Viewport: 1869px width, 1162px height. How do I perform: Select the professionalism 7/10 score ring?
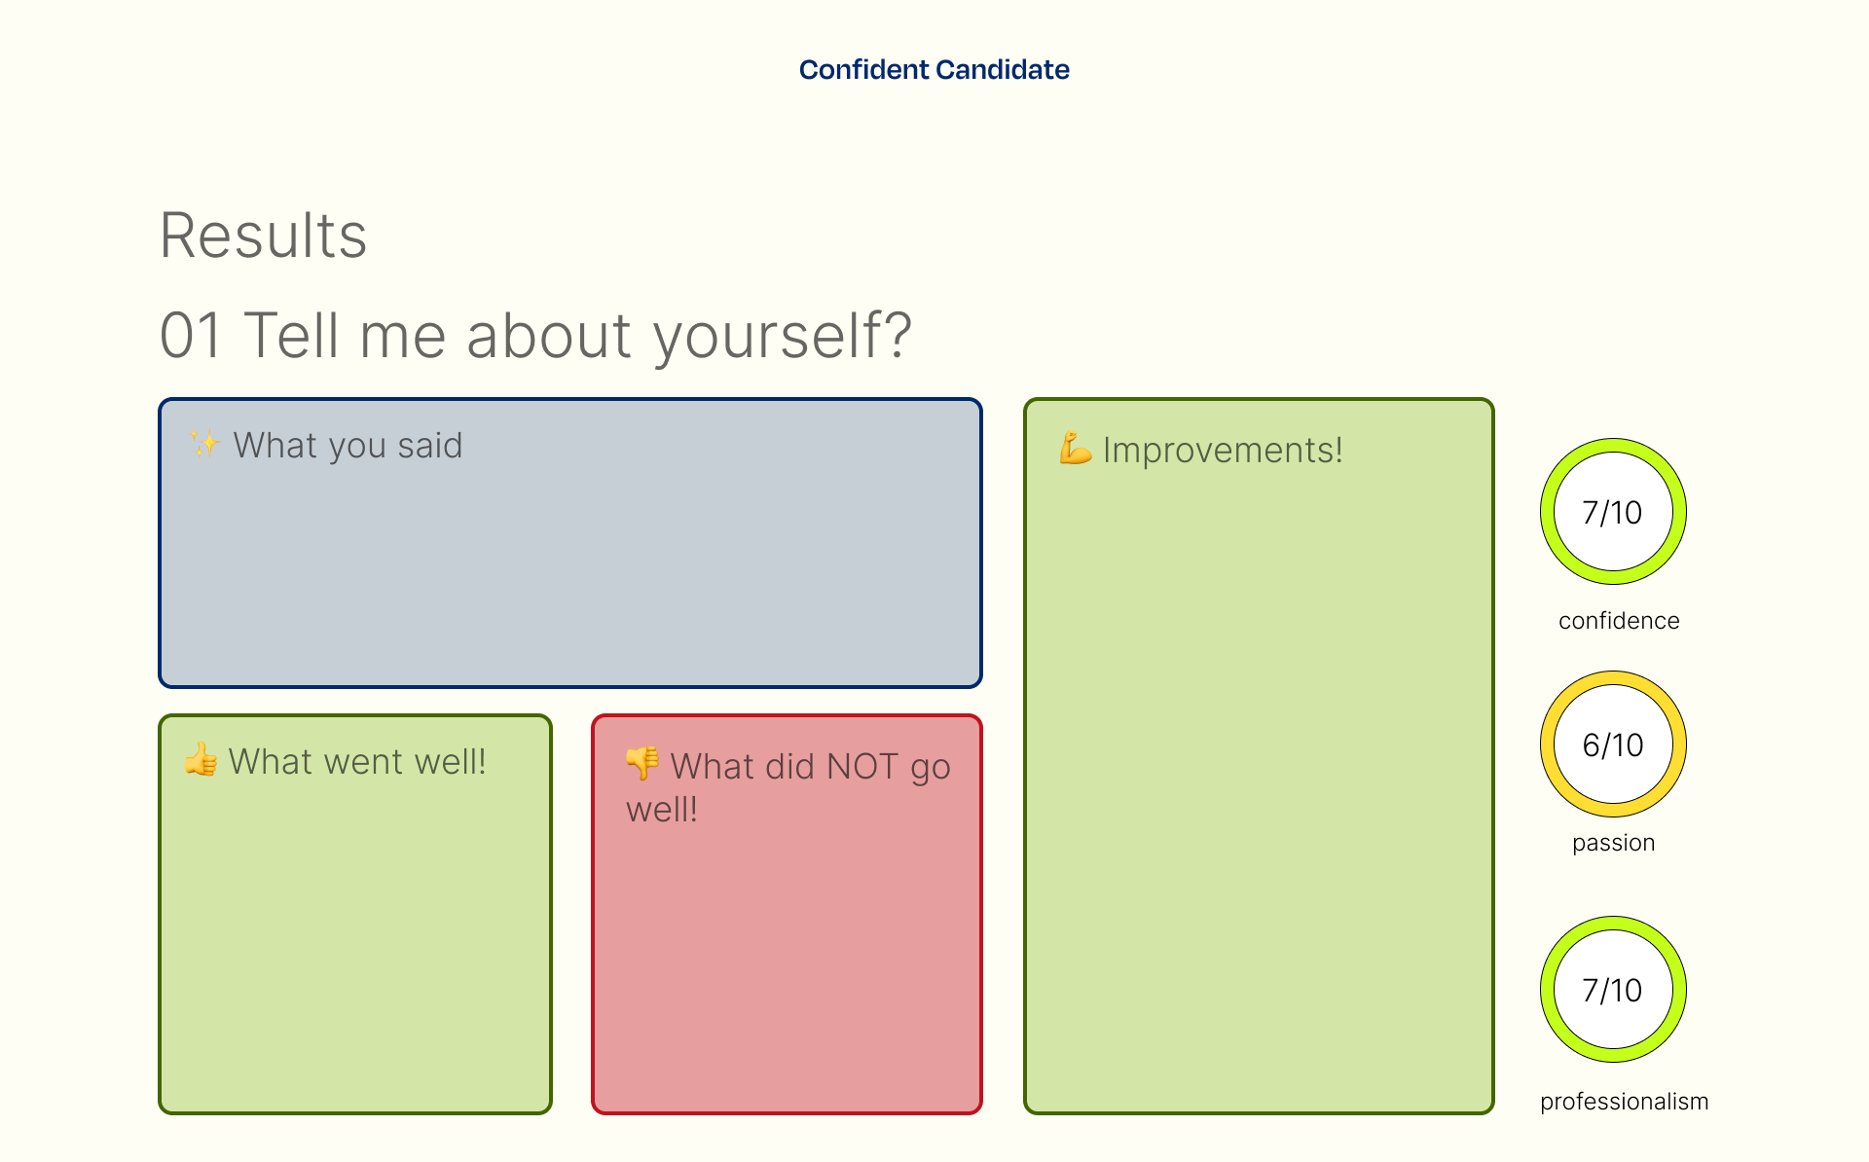[x=1612, y=990]
